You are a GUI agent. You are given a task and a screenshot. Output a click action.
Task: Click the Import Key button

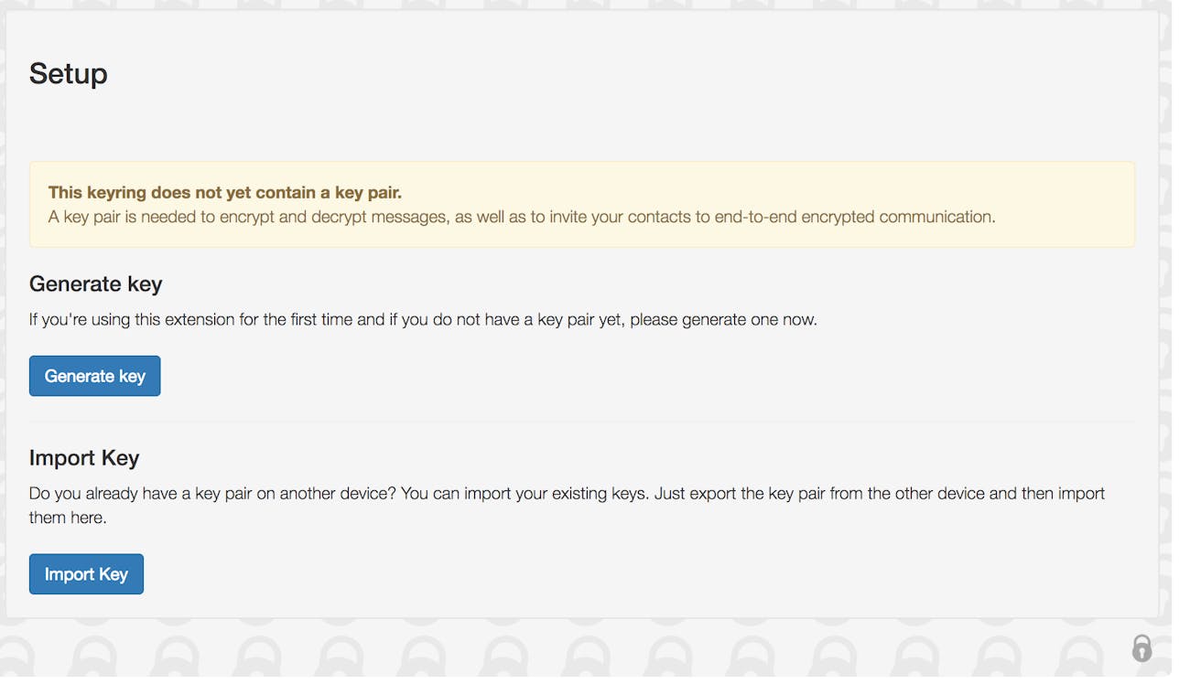86,573
